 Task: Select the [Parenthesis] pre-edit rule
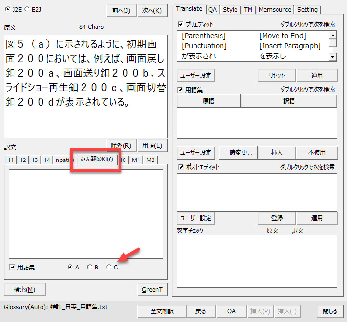click(204, 36)
